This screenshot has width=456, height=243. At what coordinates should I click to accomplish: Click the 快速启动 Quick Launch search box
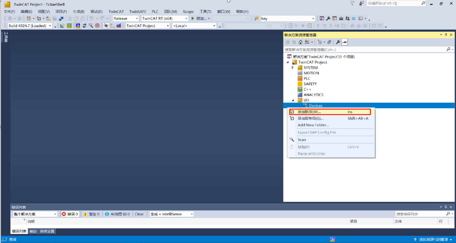point(394,3)
